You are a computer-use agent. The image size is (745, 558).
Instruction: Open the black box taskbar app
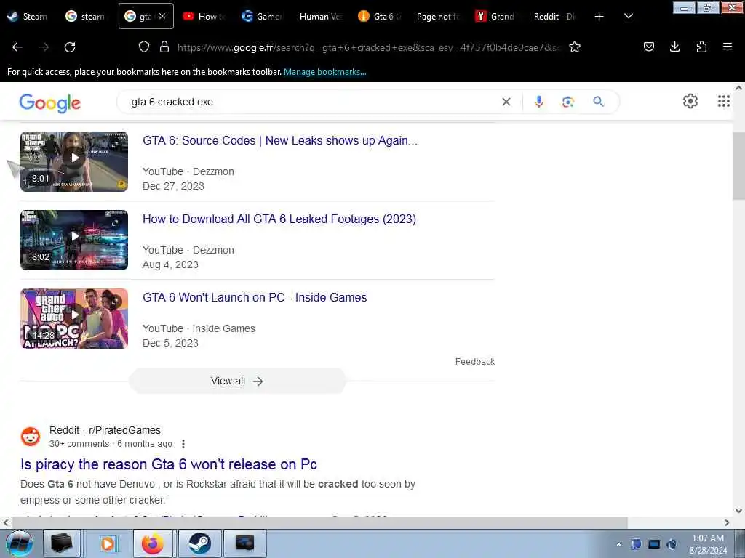pos(62,543)
